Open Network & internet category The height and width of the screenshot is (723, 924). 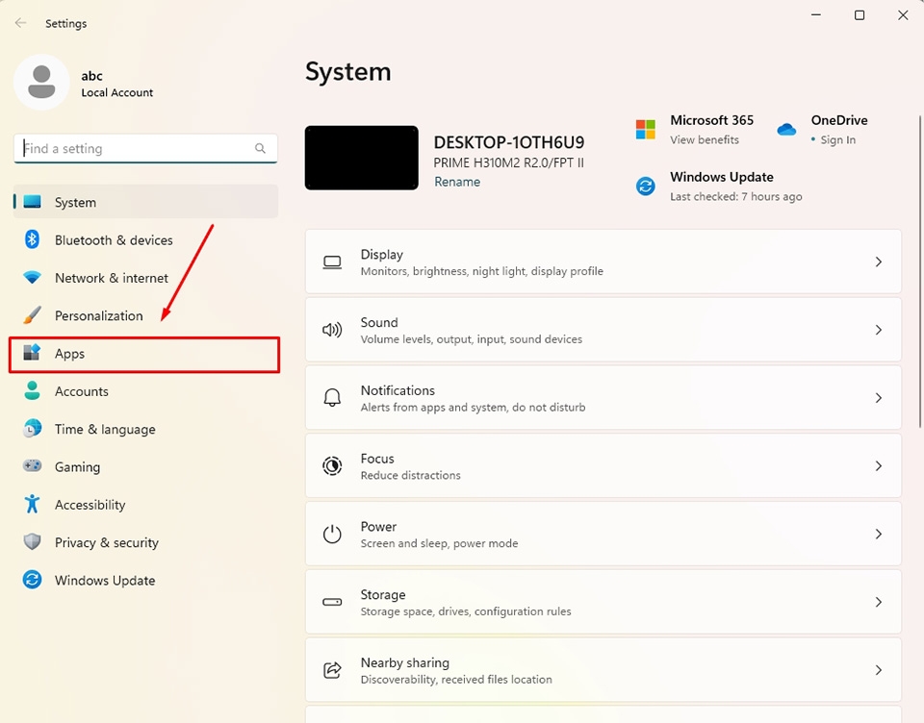145,278
